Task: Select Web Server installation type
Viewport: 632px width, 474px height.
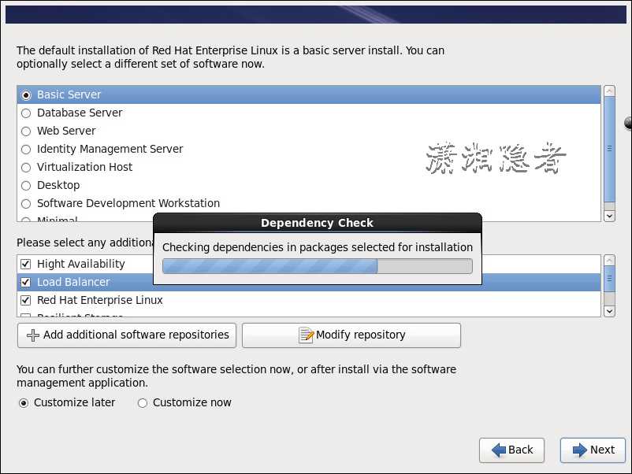Action: [26, 131]
